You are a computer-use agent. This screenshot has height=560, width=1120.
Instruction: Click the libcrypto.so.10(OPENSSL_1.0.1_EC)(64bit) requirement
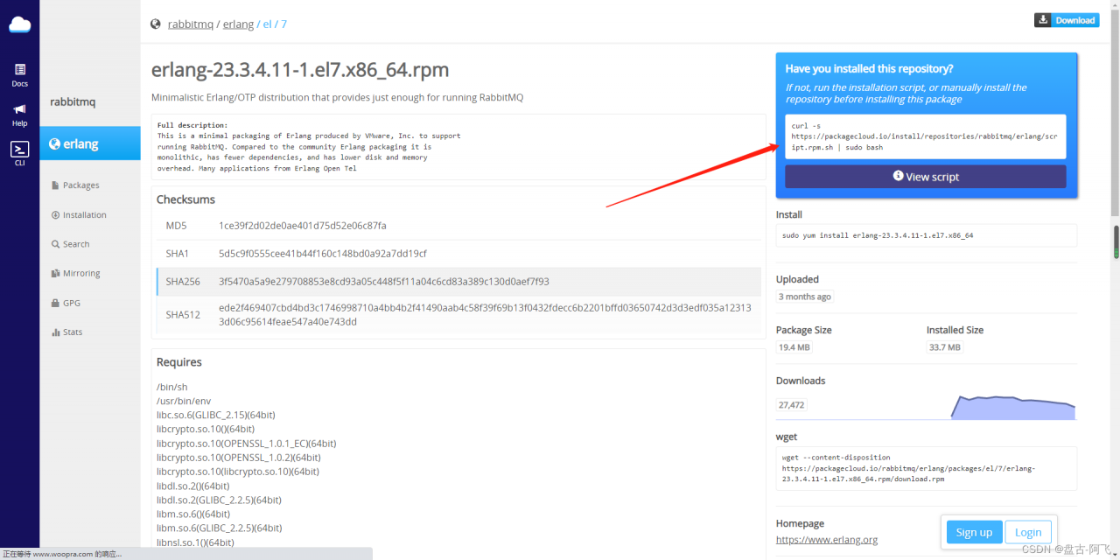246,444
